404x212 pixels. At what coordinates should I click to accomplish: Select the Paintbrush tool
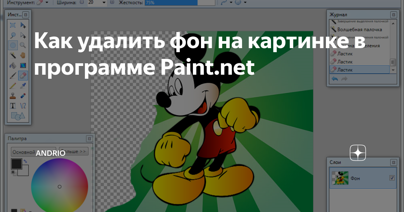pos(13,75)
